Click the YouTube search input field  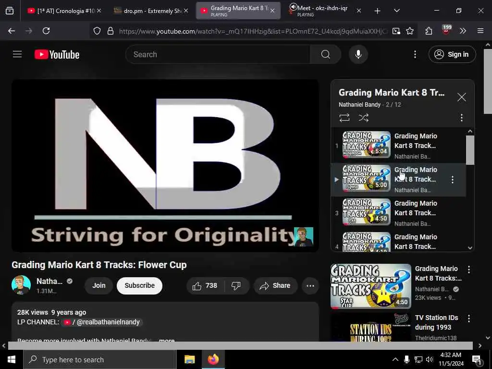pos(218,54)
